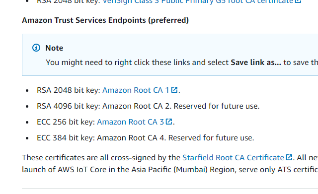Click the "RSA 2048 bit key:" label

coord(69,90)
